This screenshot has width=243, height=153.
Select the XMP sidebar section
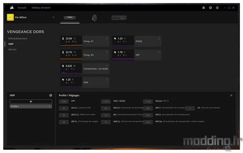coord(11,44)
